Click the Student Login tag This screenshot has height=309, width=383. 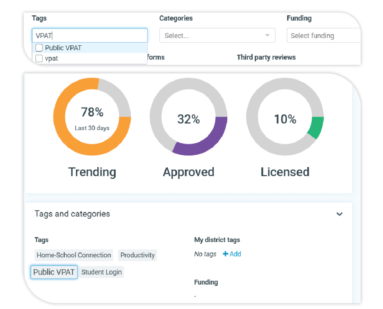click(101, 272)
